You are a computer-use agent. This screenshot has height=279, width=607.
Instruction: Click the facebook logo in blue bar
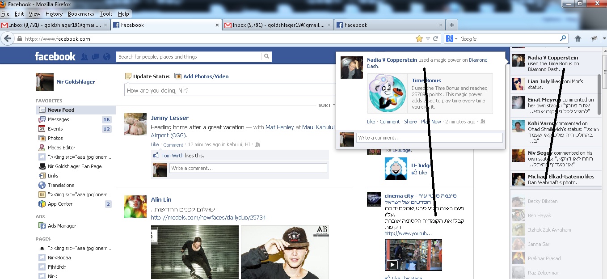(55, 57)
